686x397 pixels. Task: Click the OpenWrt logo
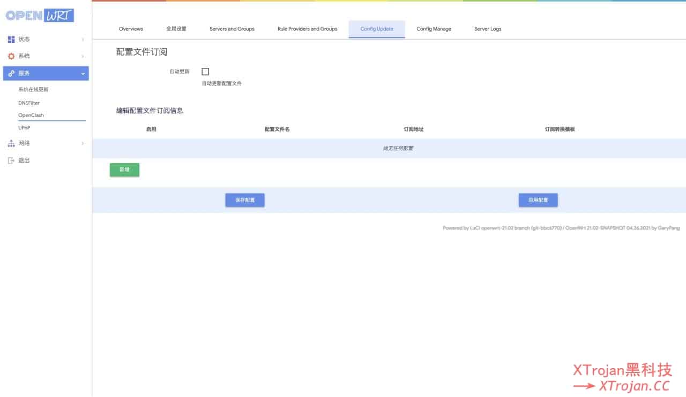40,15
